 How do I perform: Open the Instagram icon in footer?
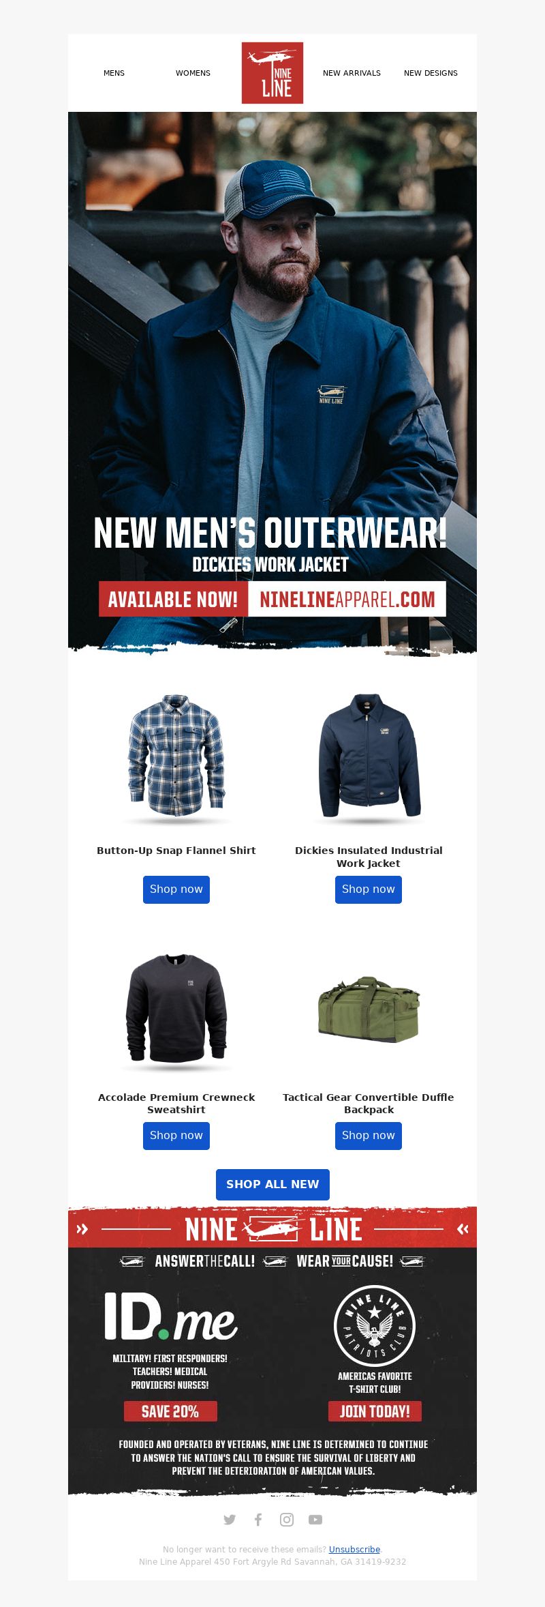pos(287,1519)
